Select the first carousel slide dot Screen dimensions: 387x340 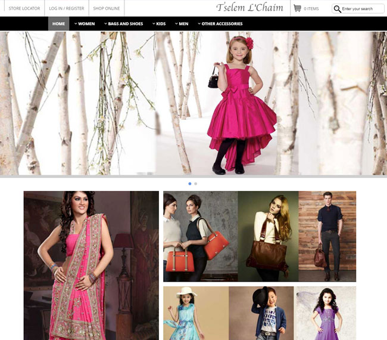pos(190,184)
